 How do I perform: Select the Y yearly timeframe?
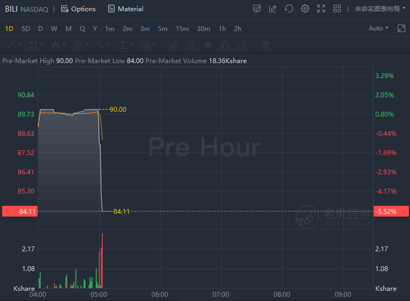tap(95, 28)
